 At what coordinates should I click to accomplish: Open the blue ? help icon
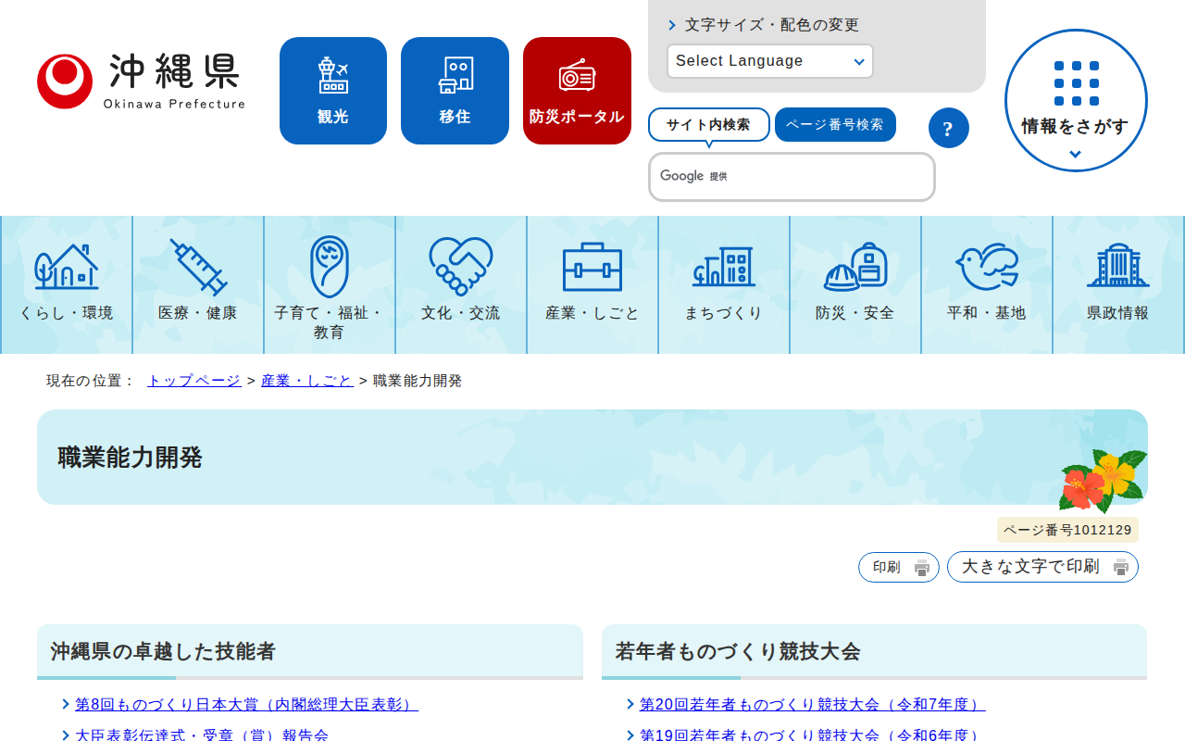[x=948, y=128]
